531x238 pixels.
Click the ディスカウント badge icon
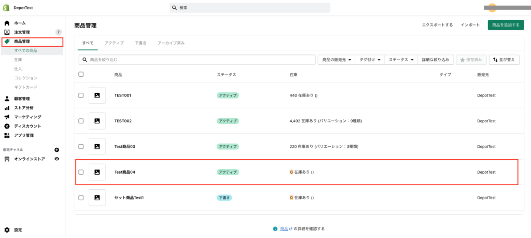[x=7, y=126]
